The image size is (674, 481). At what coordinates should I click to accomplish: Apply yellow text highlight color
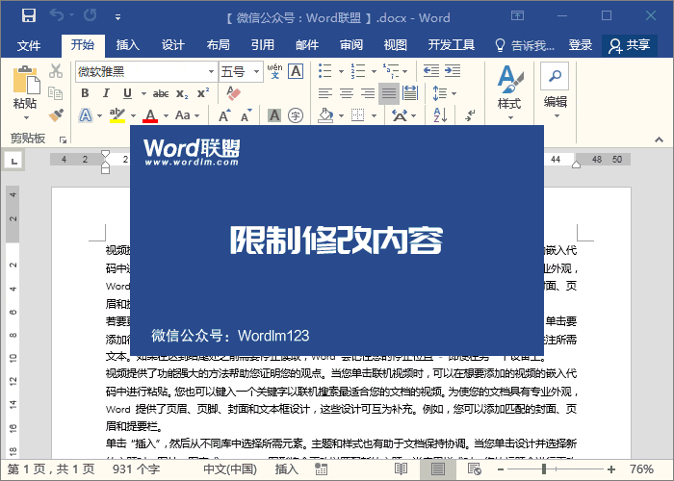pos(117,115)
